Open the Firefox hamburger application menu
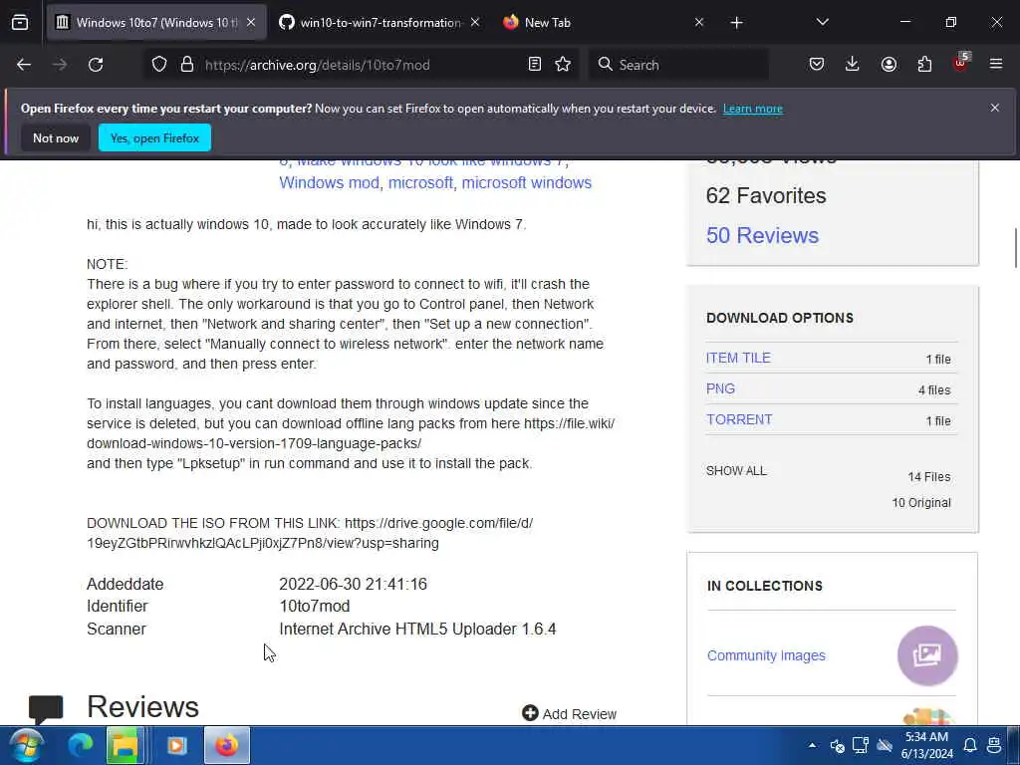1020x765 pixels. [x=996, y=65]
